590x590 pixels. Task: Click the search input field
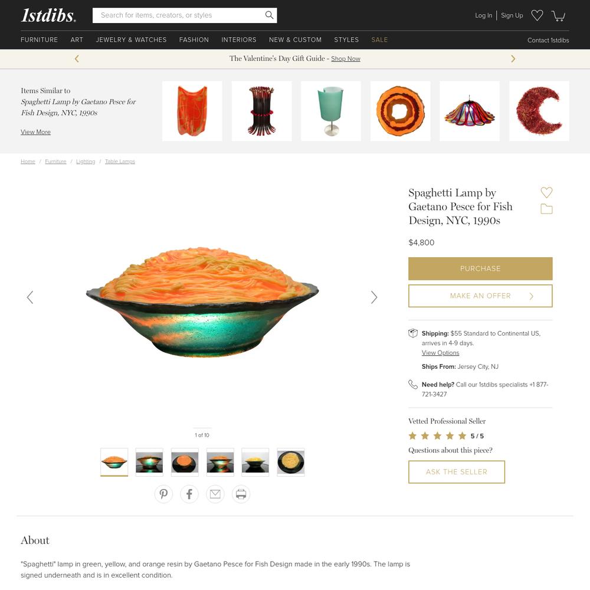point(179,15)
